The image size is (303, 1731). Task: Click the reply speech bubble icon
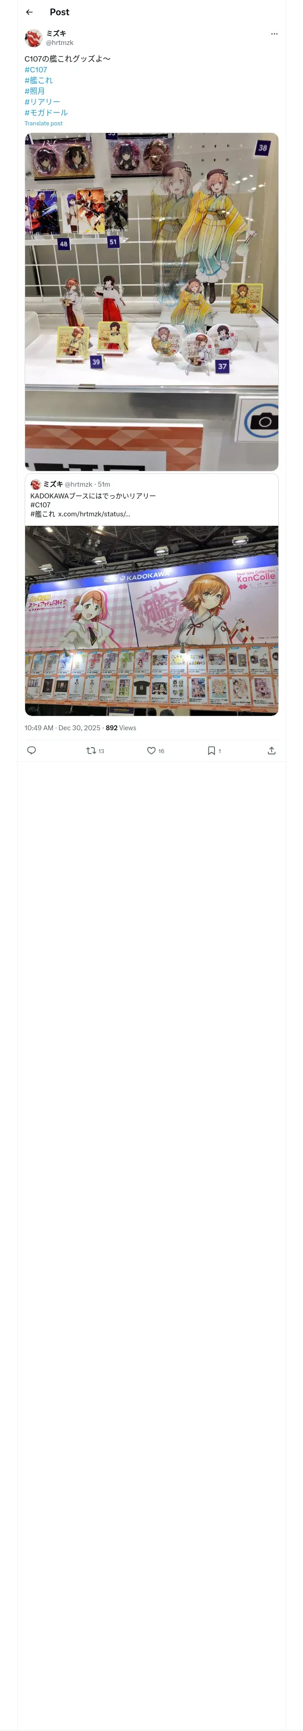pos(31,750)
